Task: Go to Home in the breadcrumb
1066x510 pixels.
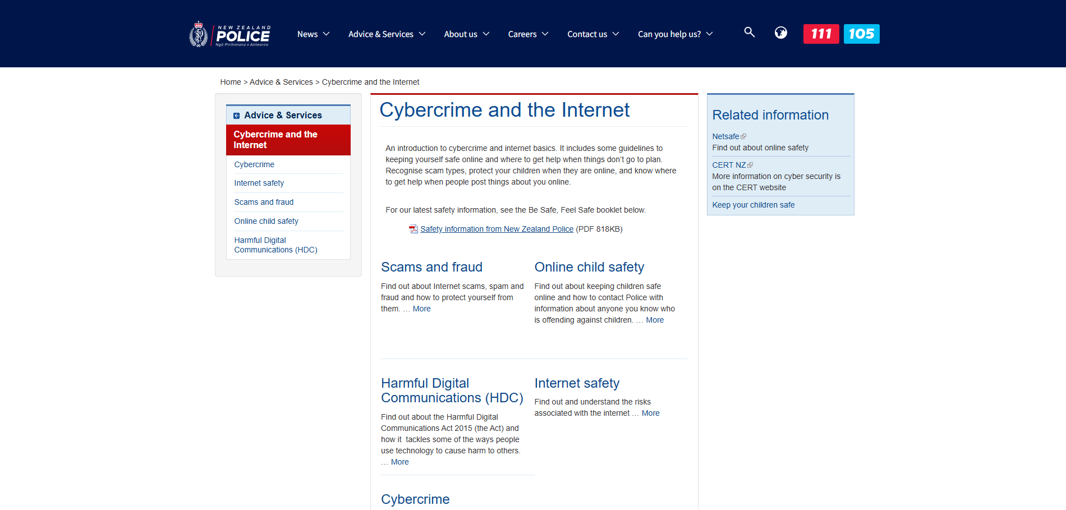Action: [230, 82]
